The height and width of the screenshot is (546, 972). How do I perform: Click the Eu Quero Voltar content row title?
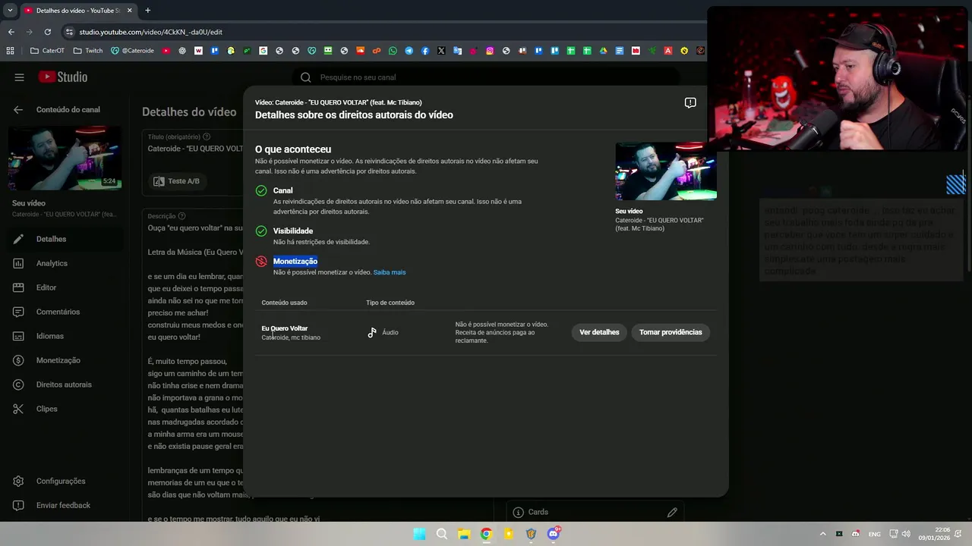pos(285,328)
